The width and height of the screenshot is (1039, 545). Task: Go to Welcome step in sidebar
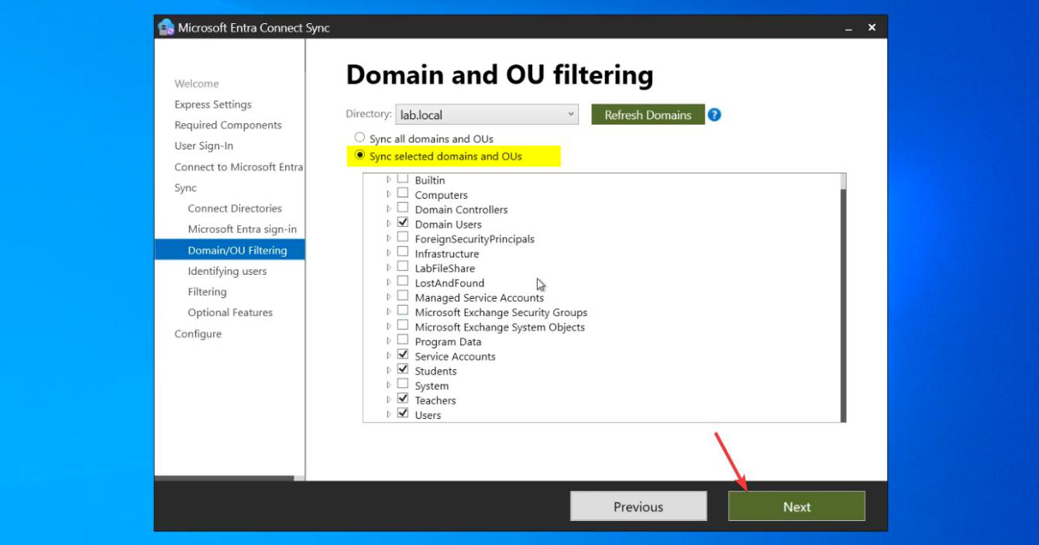tap(197, 84)
